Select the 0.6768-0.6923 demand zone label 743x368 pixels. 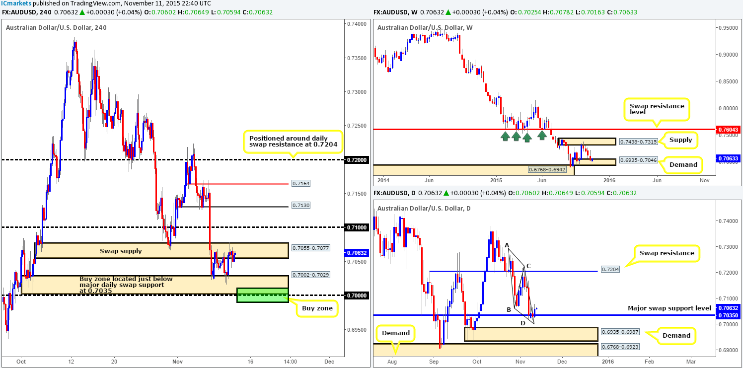click(x=619, y=347)
